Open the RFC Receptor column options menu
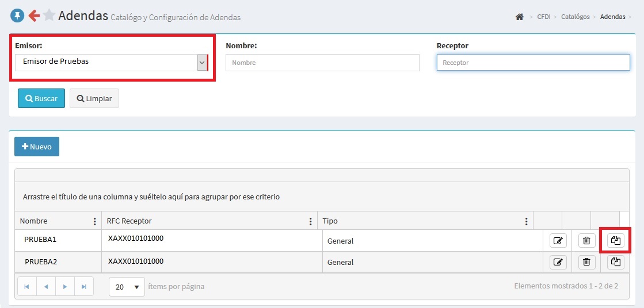The height and width of the screenshot is (308, 644). click(311, 221)
